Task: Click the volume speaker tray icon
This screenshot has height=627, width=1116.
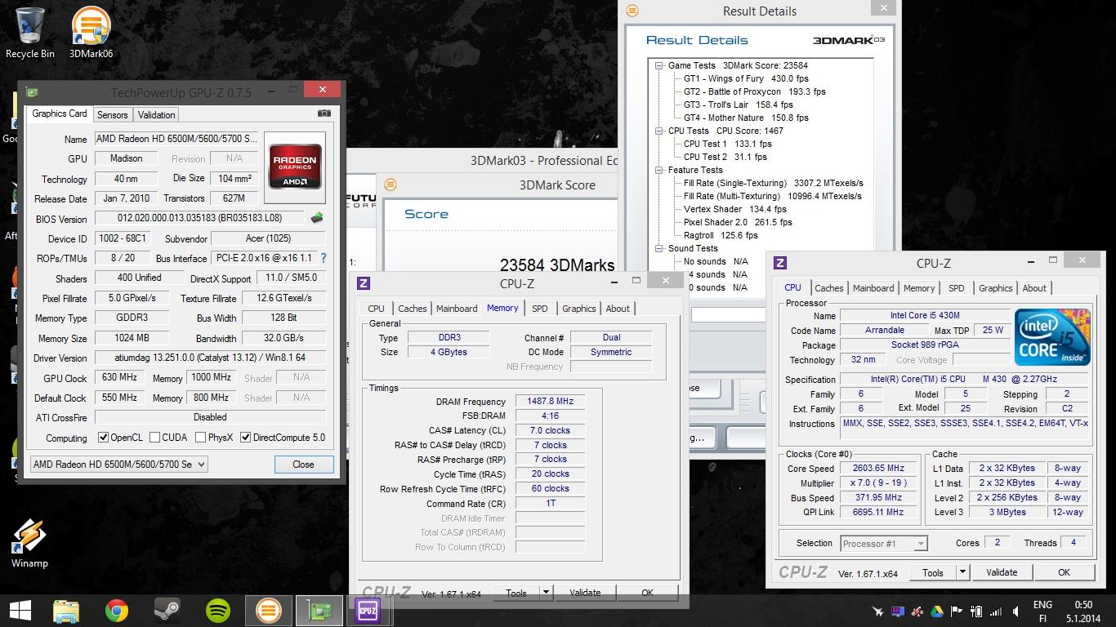Action: [x=1014, y=610]
